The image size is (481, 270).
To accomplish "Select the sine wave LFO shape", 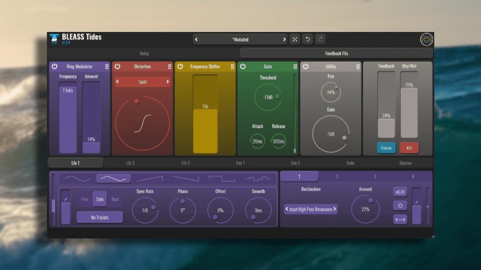I will click(x=76, y=178).
